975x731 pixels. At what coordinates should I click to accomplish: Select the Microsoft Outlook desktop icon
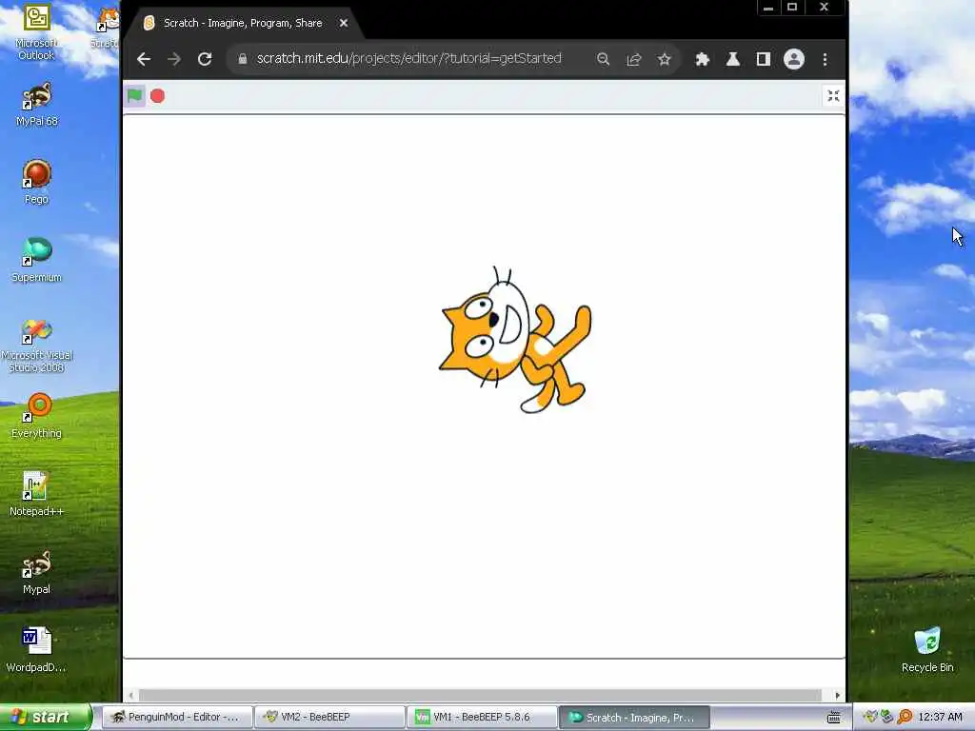36,32
